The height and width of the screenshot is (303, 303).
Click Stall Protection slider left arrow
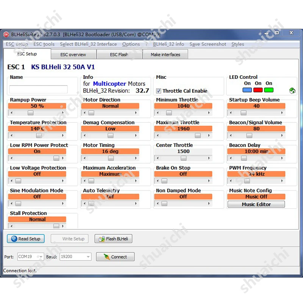12,226
